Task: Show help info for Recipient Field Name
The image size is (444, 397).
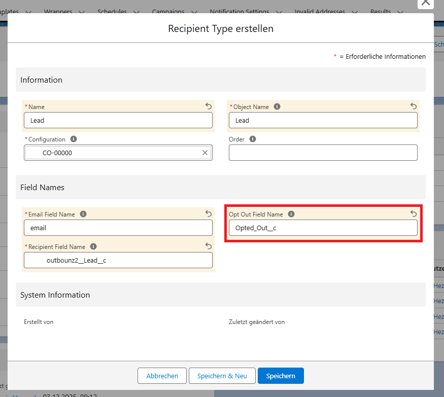Action: 93,246
